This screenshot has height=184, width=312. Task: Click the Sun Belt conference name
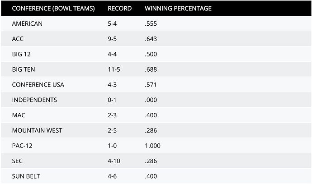coord(26,176)
